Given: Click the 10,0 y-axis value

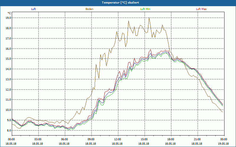Looking at the screenshot, I should [9, 110].
